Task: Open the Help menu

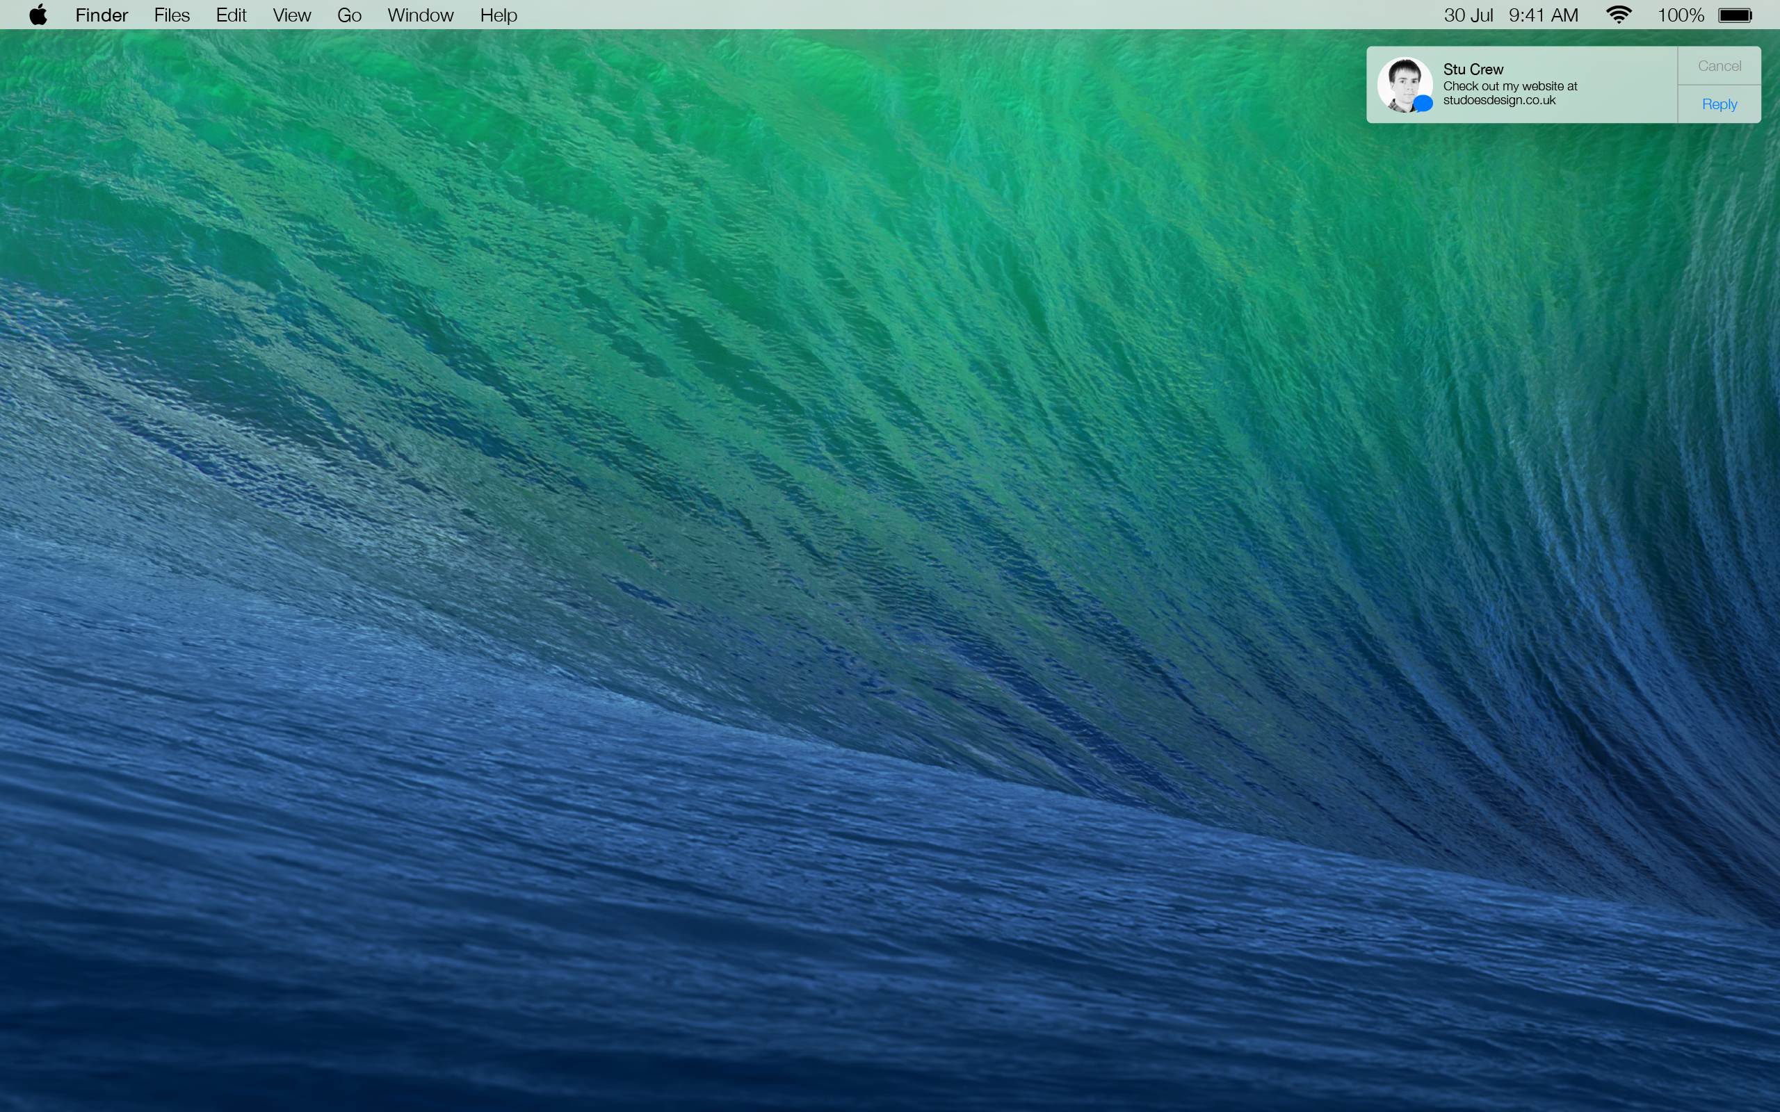Action: (x=498, y=15)
